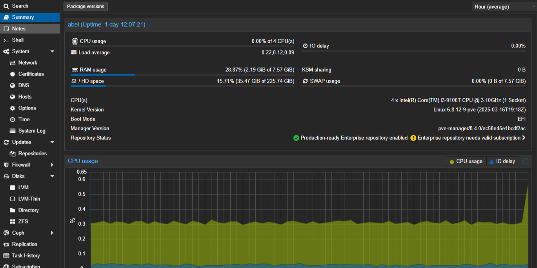Image resolution: width=537 pixels, height=268 pixels.
Task: Click the ZFS grid icon
Action: coord(13,221)
